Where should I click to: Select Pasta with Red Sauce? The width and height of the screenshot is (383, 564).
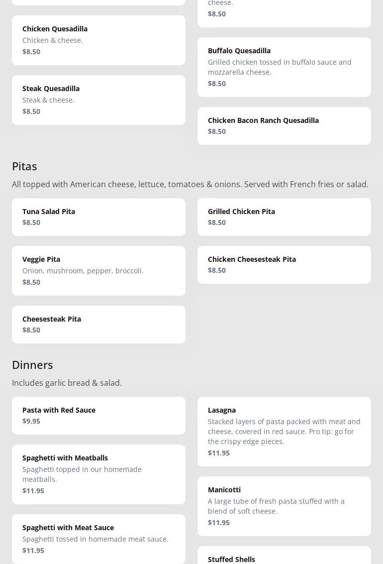(x=98, y=416)
